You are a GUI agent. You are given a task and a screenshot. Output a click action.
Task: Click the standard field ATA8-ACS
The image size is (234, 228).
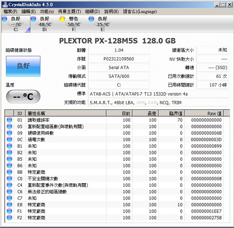[158, 94]
